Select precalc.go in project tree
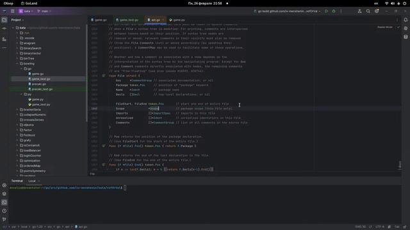The height and width of the screenshot is (230, 410). (x=37, y=84)
